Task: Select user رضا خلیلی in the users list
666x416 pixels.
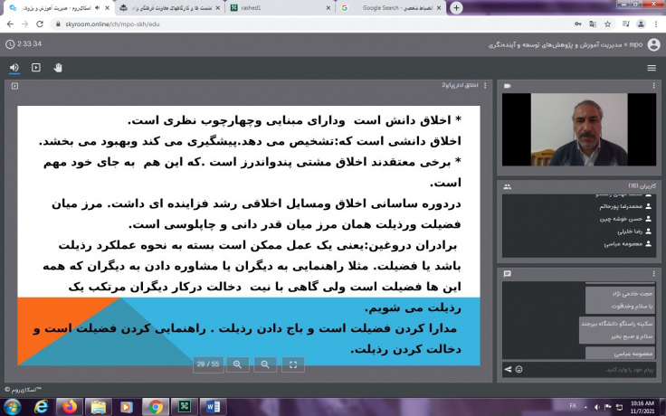Action: point(624,231)
